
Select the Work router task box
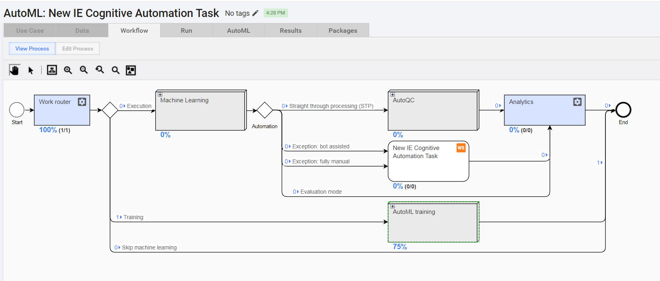click(x=62, y=110)
